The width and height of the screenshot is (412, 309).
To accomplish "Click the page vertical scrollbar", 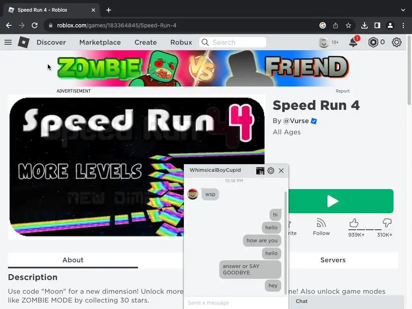I will [409, 71].
